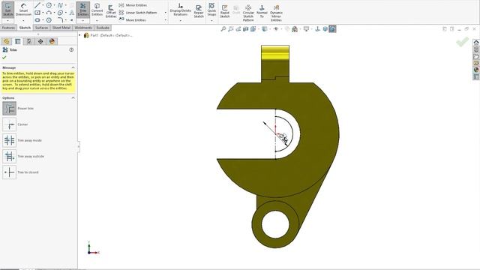The width and height of the screenshot is (480, 270).
Task: Open the Appearances task pane tab
Action: [x=476, y=70]
